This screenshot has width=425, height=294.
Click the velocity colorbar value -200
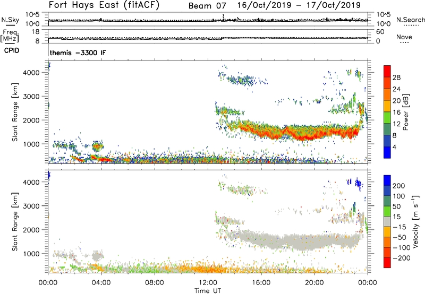pyautogui.click(x=402, y=258)
